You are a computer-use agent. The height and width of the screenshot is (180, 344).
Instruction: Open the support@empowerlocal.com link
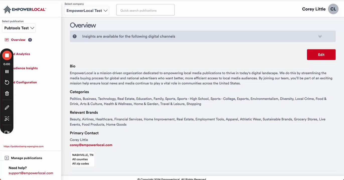pos(31,173)
